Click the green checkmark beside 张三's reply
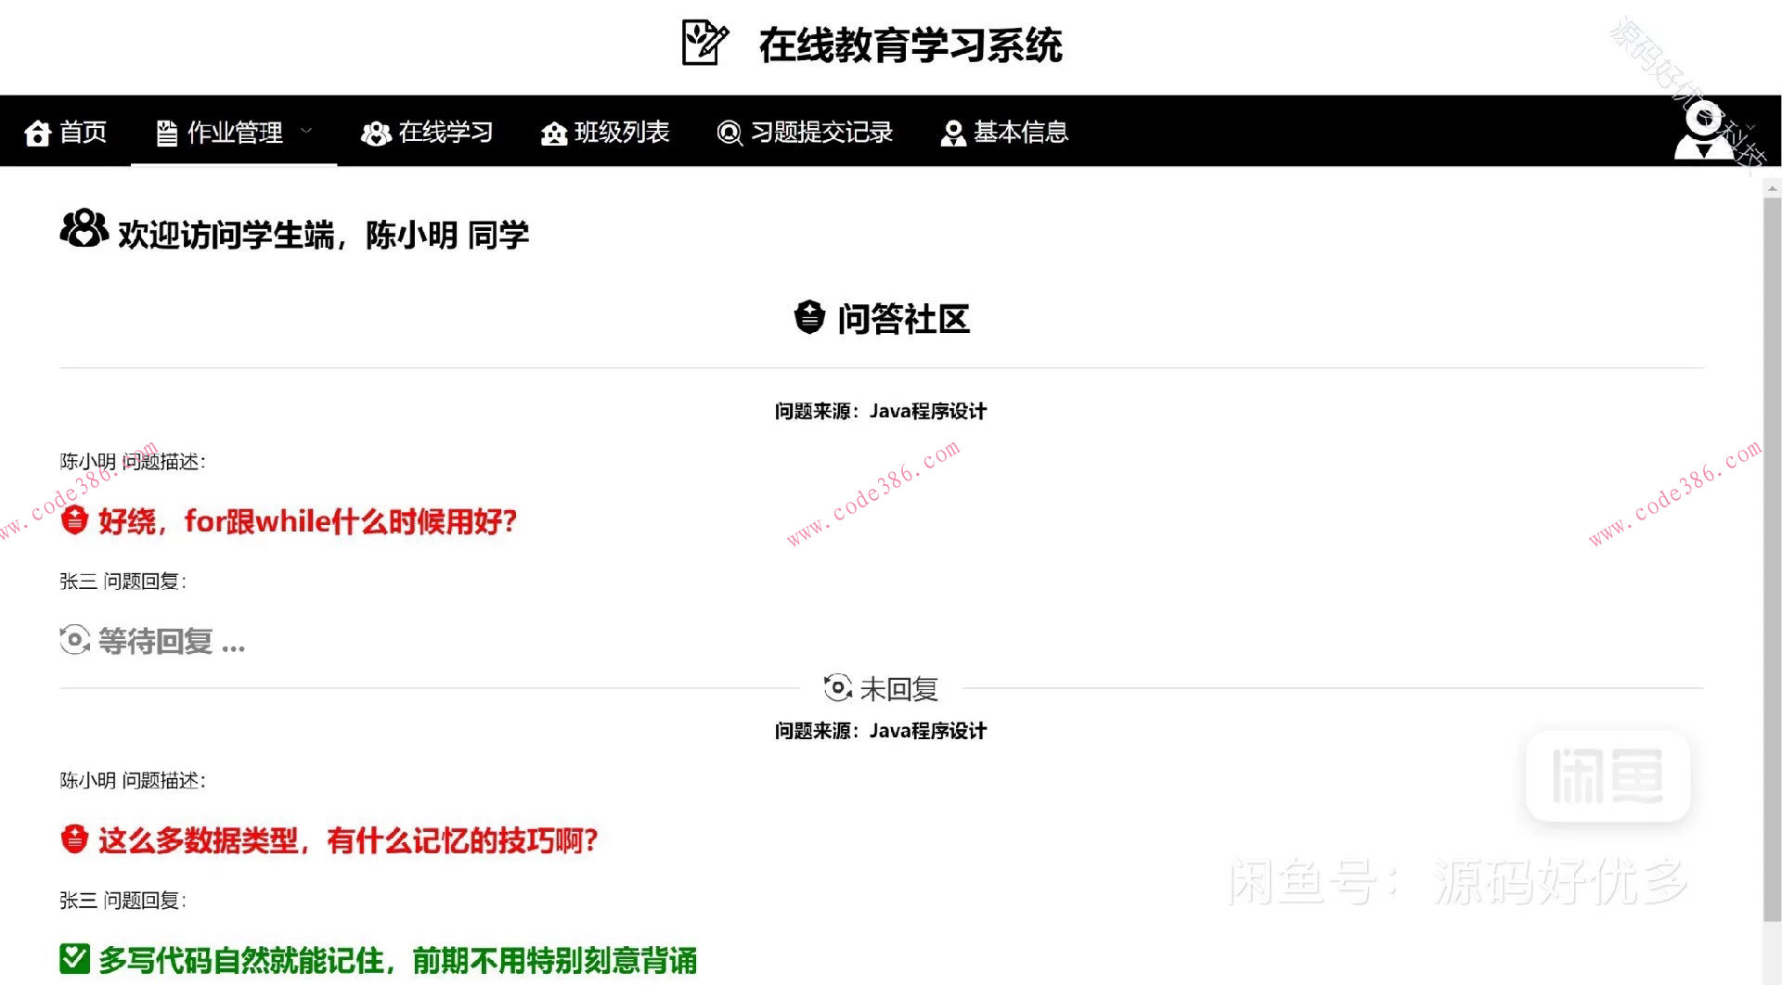 74,958
